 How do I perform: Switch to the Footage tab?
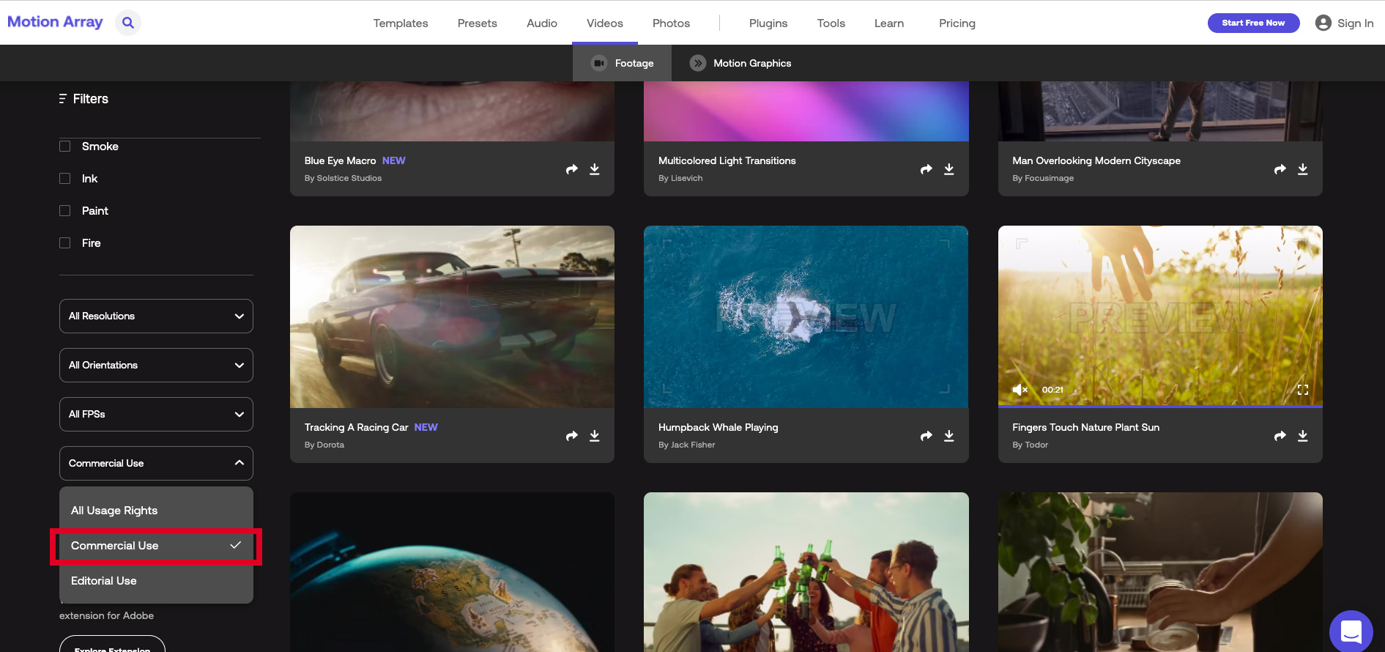click(622, 63)
